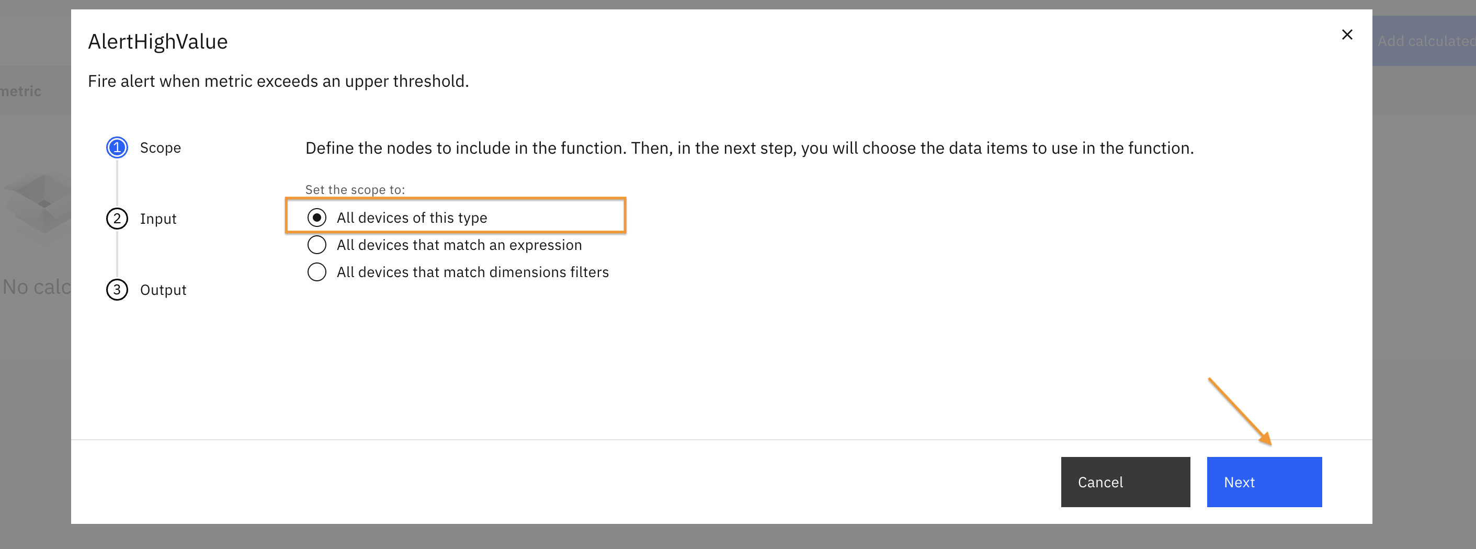Click the step 2 Input circle icon
The width and height of the screenshot is (1476, 549).
click(117, 219)
